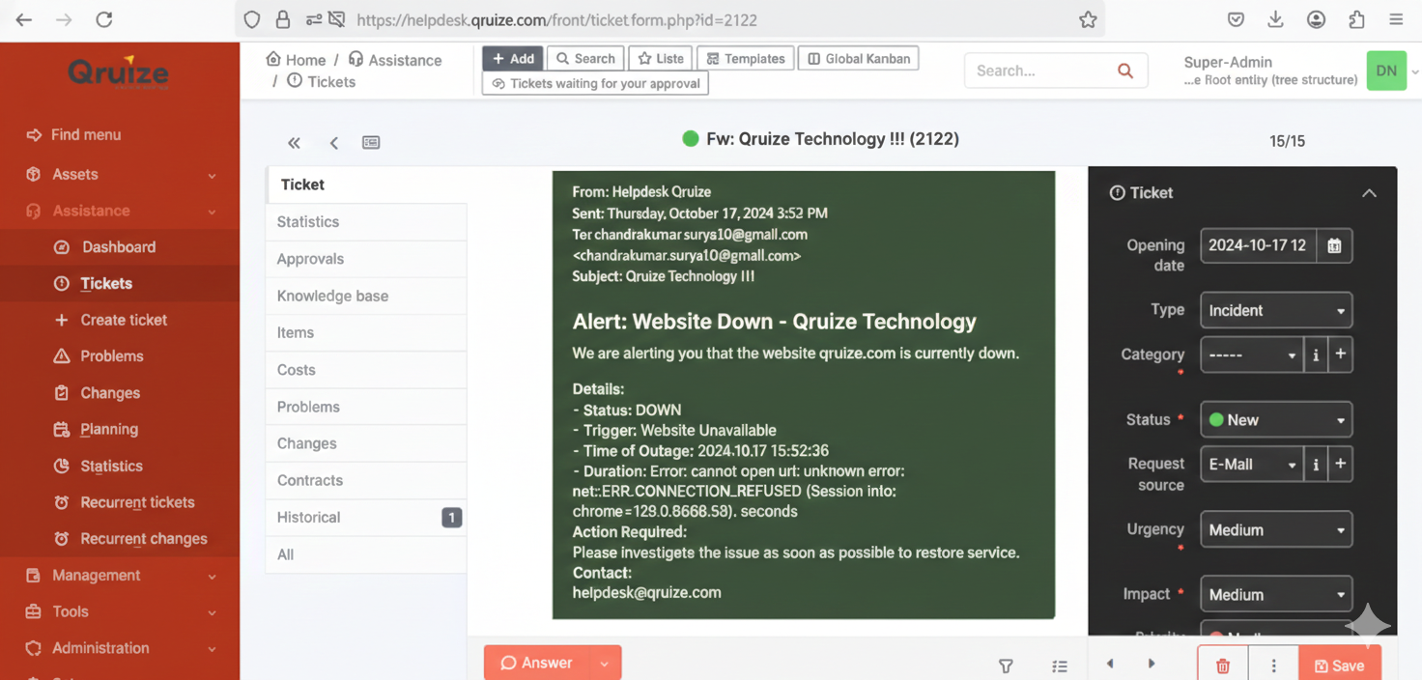
Task: Click into the Search input field
Action: pos(1041,71)
